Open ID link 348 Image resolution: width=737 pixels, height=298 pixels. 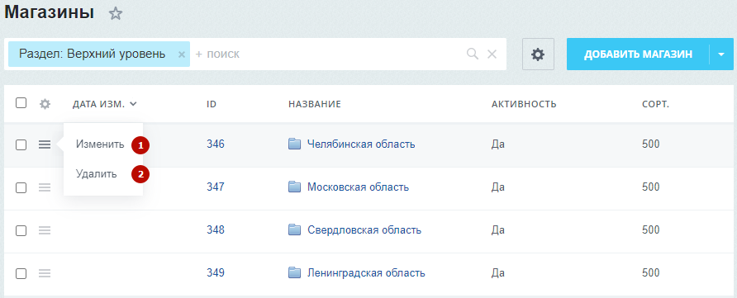[x=216, y=230]
